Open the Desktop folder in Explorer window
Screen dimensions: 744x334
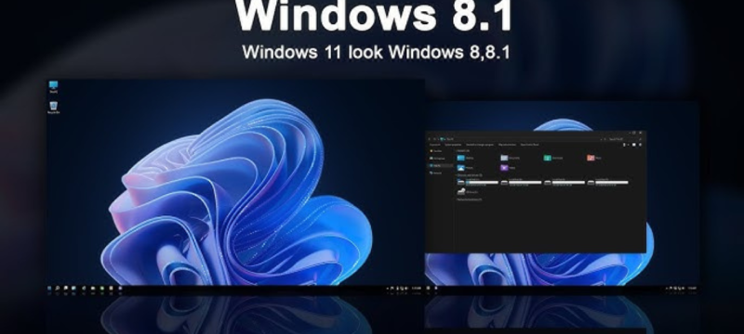click(x=466, y=158)
